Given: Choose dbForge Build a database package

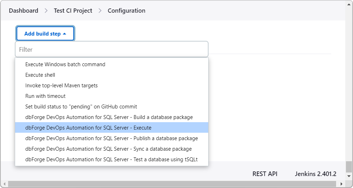Looking at the screenshot, I should tap(109, 117).
